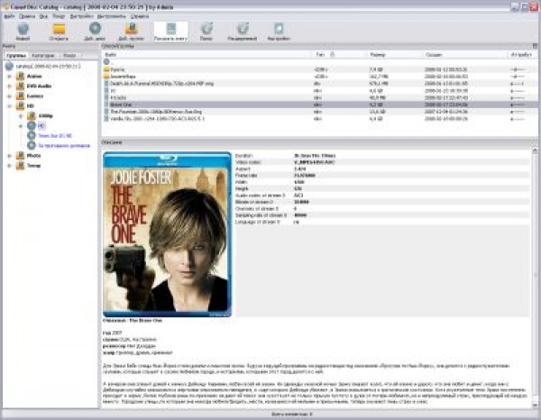Select the 1080p folder under HD

(x=44, y=116)
